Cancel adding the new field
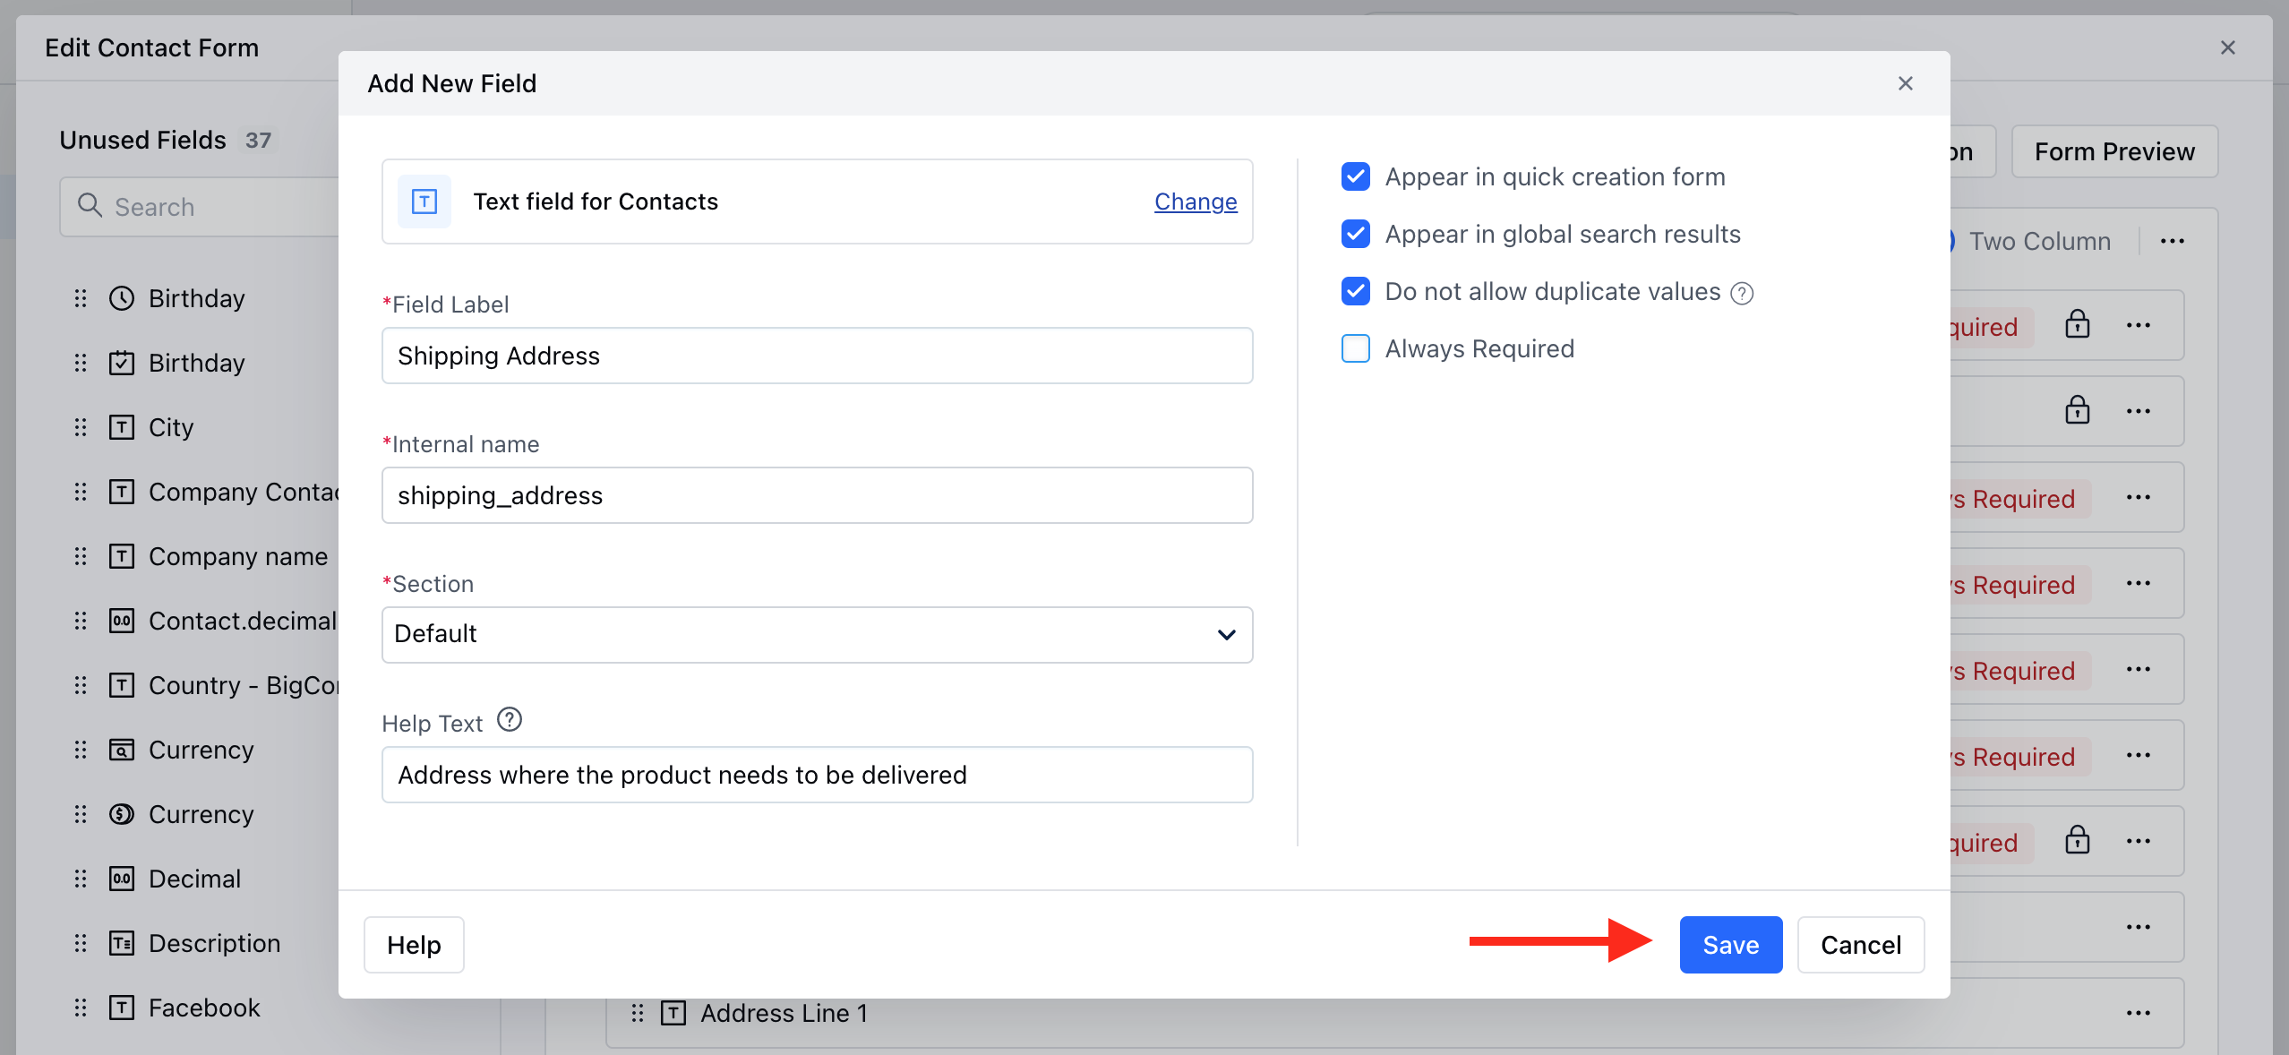 point(1860,945)
